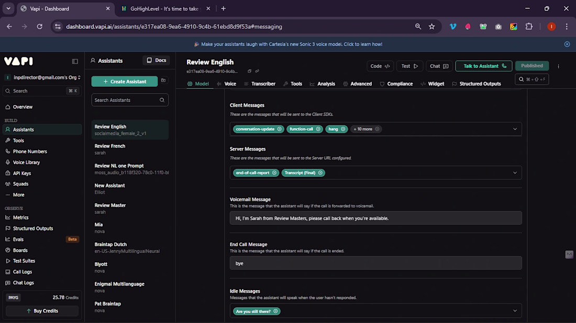This screenshot has height=323, width=576.
Task: Switch to the Transcriber tab
Action: click(x=260, y=84)
